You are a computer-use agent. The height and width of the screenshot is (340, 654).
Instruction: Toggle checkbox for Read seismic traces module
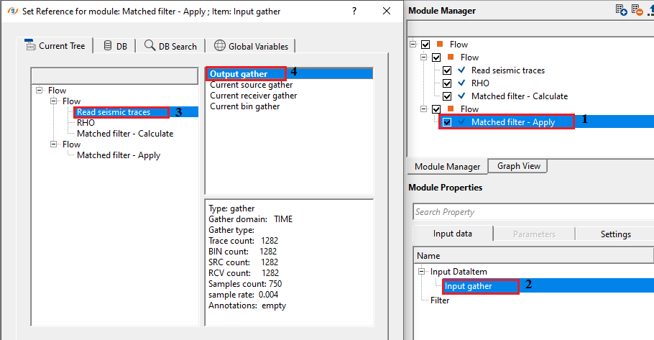[447, 70]
